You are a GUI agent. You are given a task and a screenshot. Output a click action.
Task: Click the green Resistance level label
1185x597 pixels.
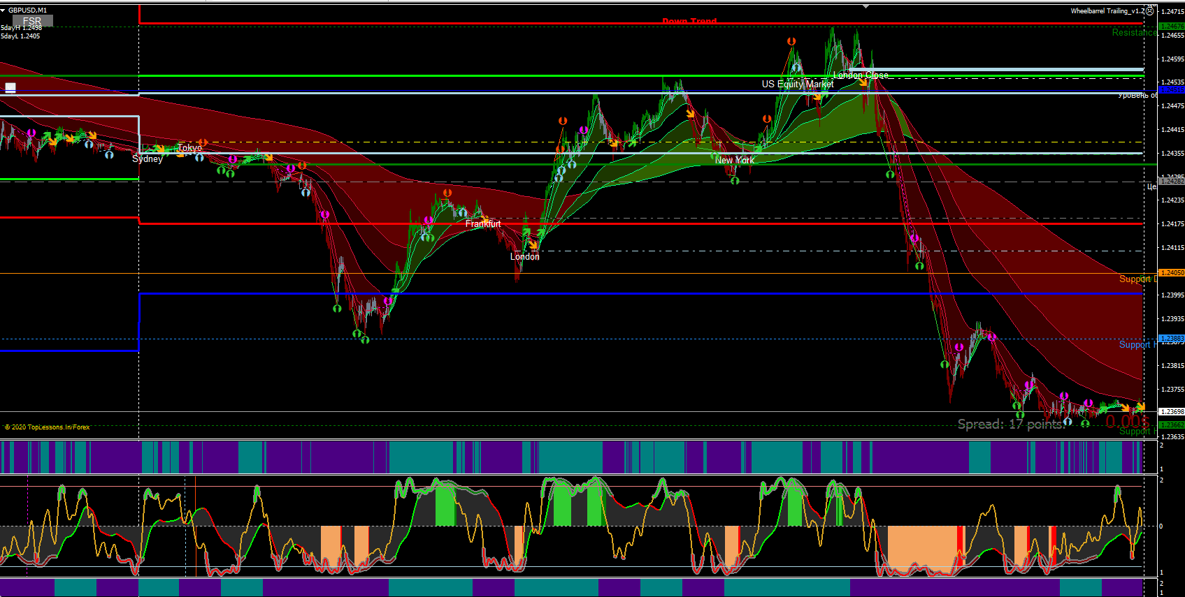coord(1134,32)
